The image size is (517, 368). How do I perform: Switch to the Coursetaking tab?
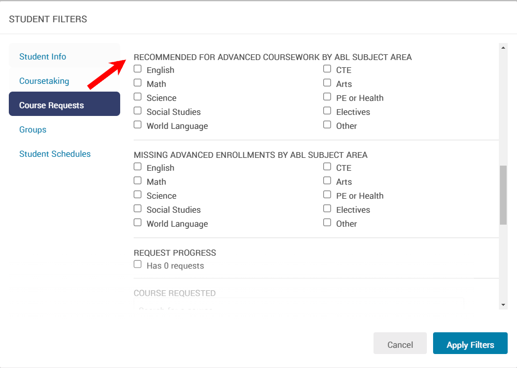44,81
